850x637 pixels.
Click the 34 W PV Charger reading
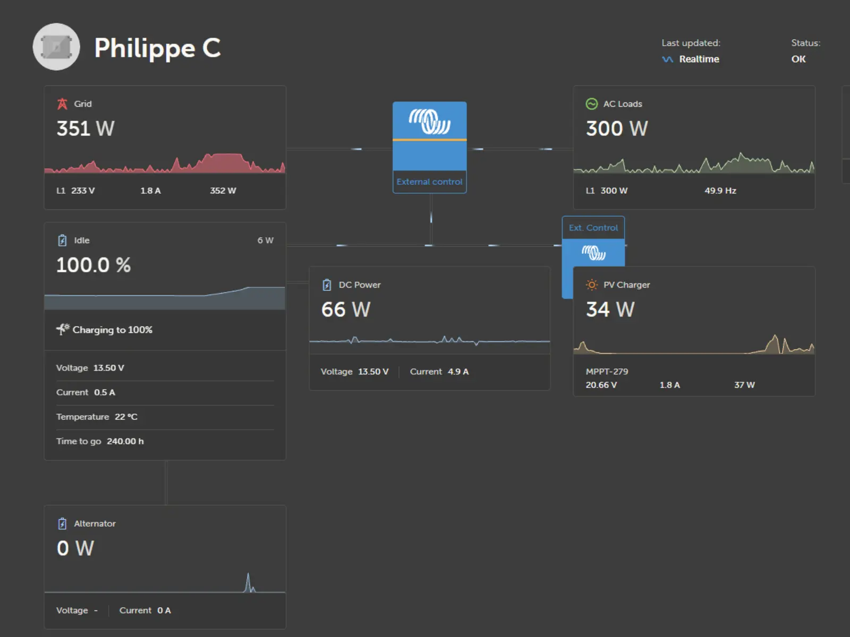tap(610, 309)
